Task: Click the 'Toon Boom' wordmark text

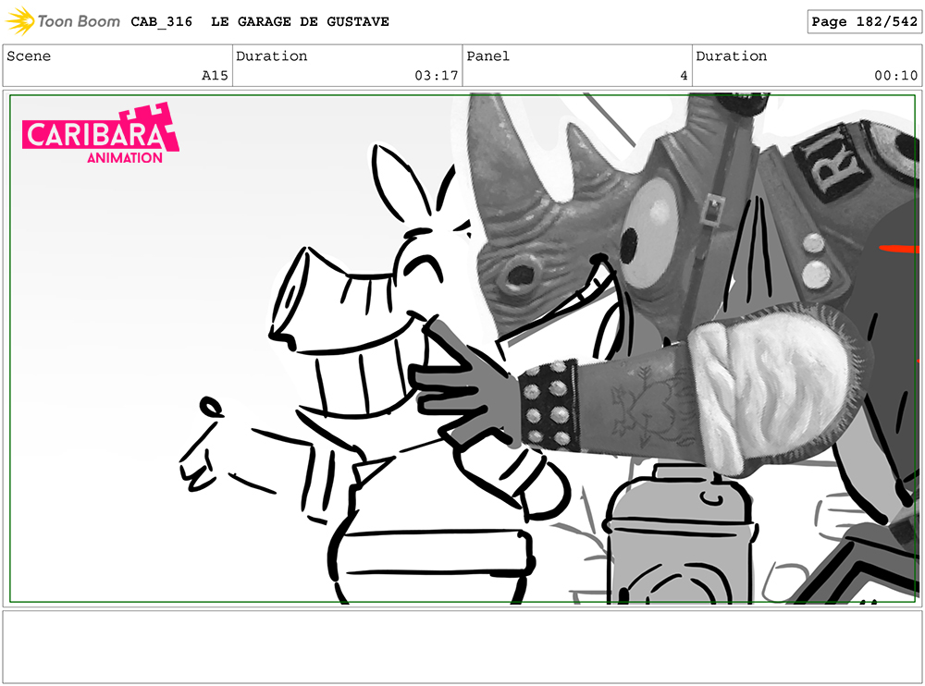Action: point(79,22)
